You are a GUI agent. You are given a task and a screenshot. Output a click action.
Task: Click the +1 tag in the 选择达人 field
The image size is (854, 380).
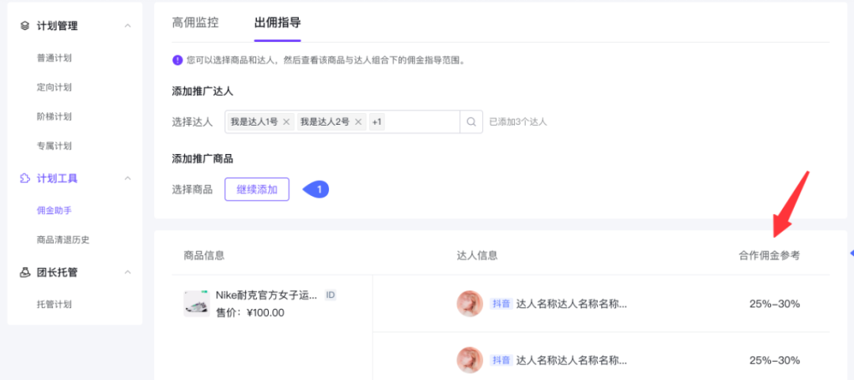point(376,122)
